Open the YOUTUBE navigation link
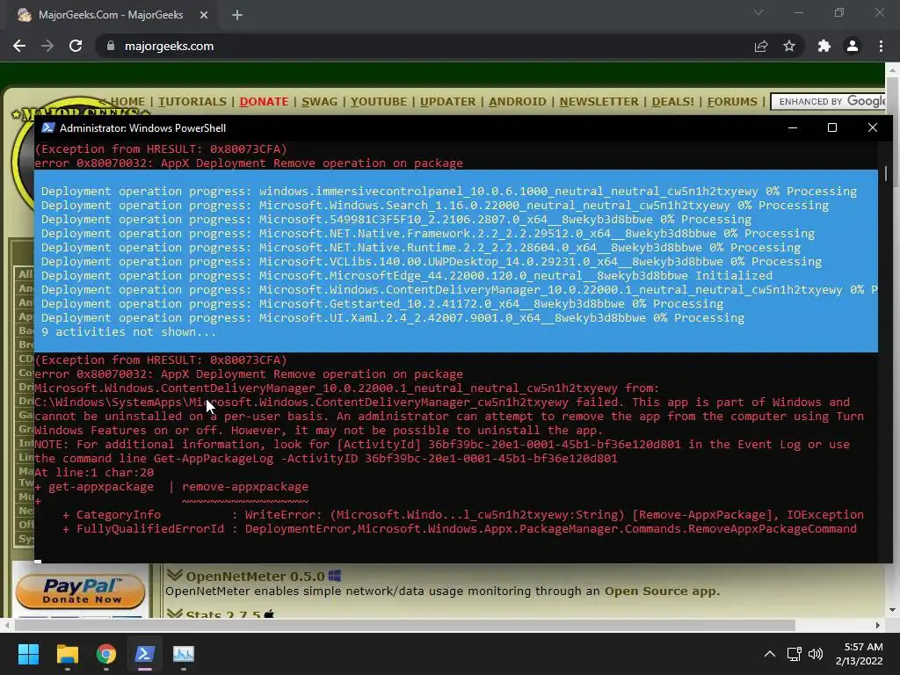The image size is (900, 675). tap(378, 102)
